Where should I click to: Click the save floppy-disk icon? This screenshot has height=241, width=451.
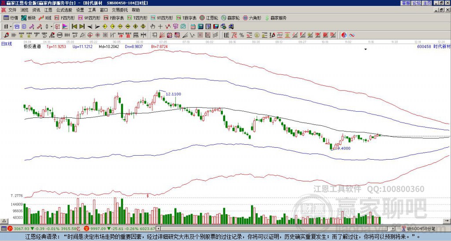coord(216,27)
